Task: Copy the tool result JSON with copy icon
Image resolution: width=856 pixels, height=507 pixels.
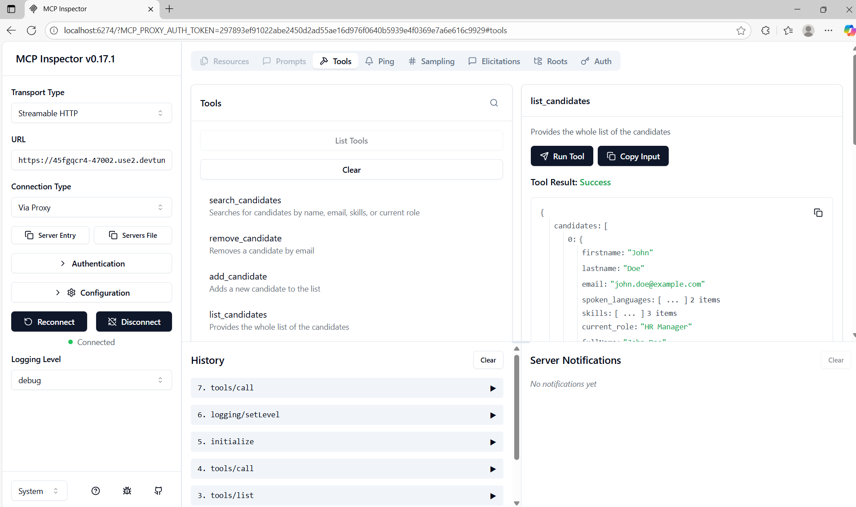Action: click(818, 213)
